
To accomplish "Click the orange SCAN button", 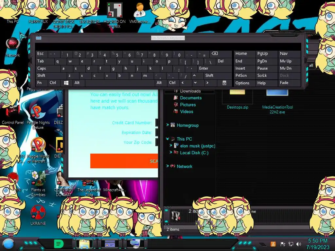I will (124, 161).
